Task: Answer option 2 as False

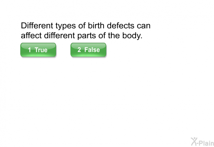Action: point(88,50)
